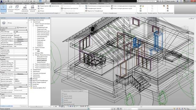196x110 pixels.
Task: Click yellow warning icon in Проверка систем
Action: pos(143,6)
